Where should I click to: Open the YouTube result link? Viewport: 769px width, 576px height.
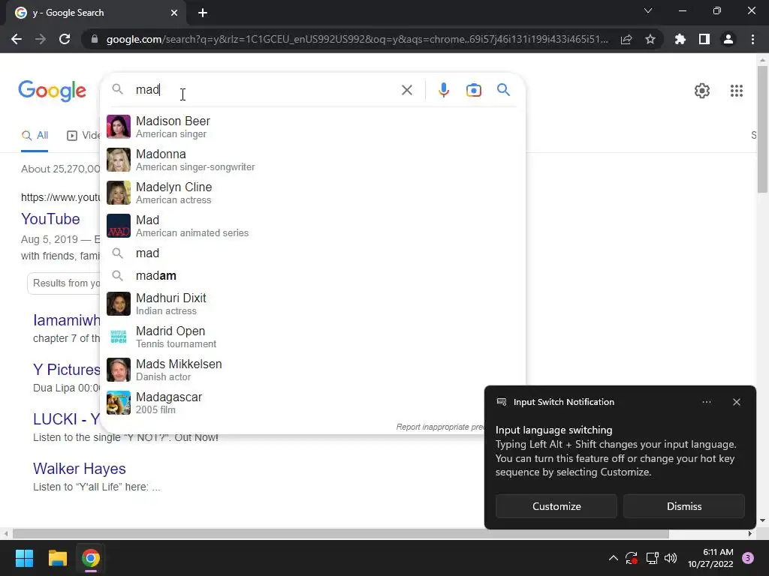pos(50,219)
